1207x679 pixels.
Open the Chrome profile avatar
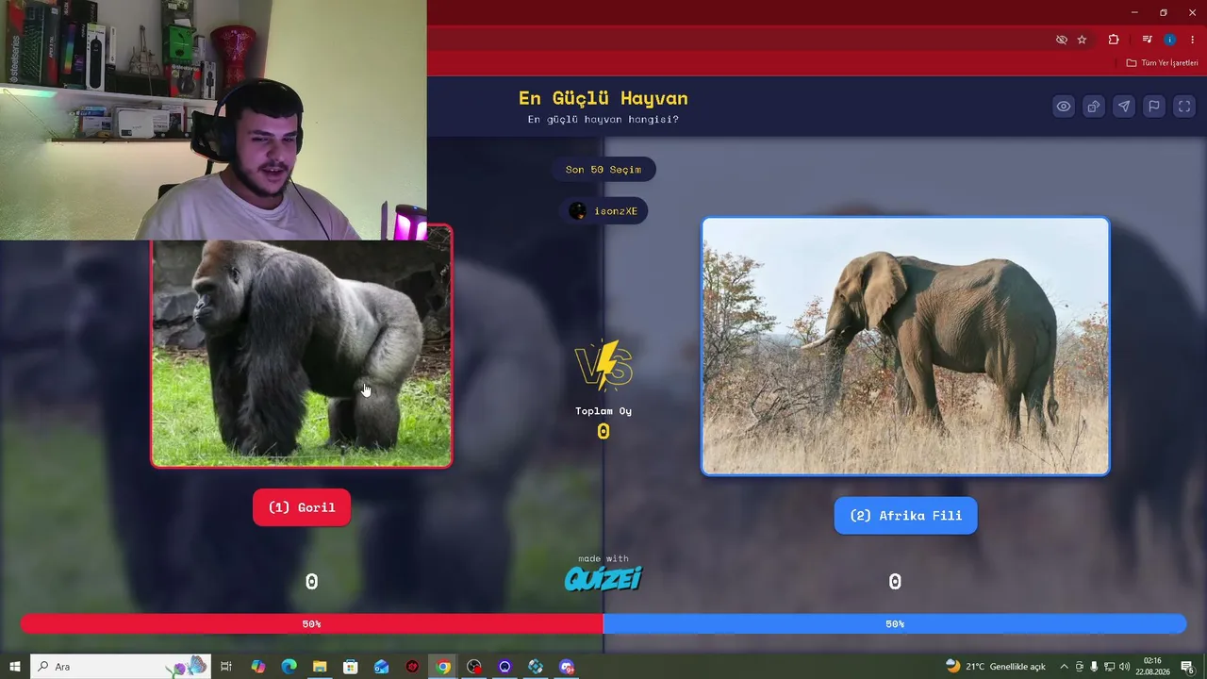1170,40
